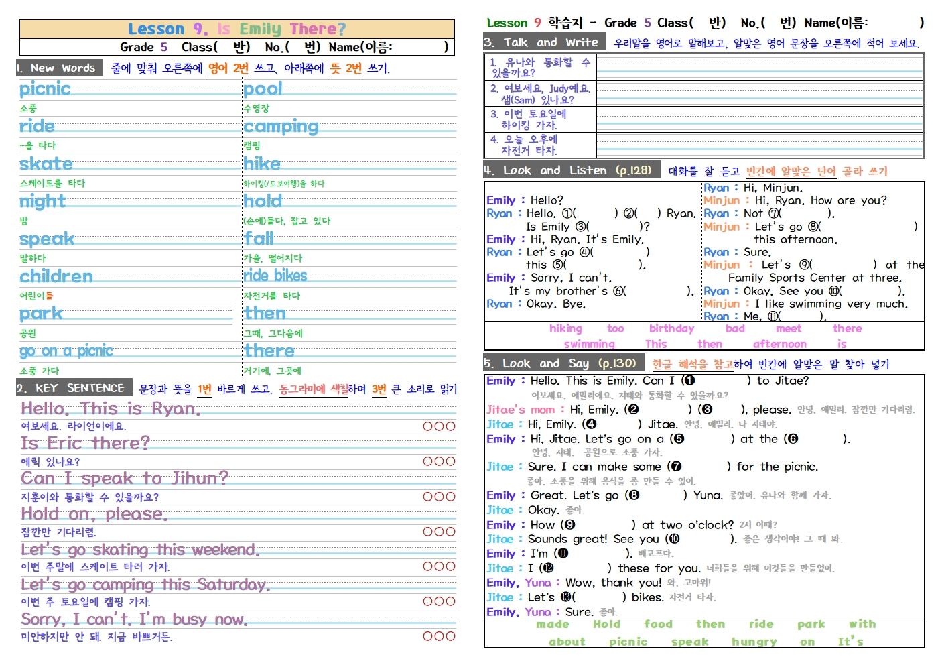Click 'I like swimming very much.'

(831, 304)
